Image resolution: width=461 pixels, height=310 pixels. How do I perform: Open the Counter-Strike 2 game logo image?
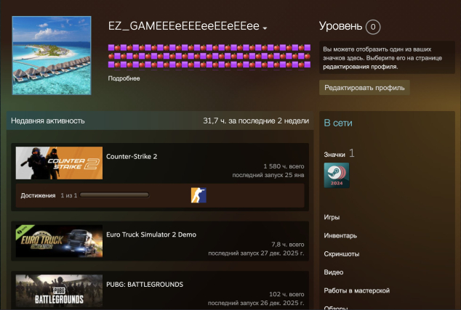(x=59, y=163)
